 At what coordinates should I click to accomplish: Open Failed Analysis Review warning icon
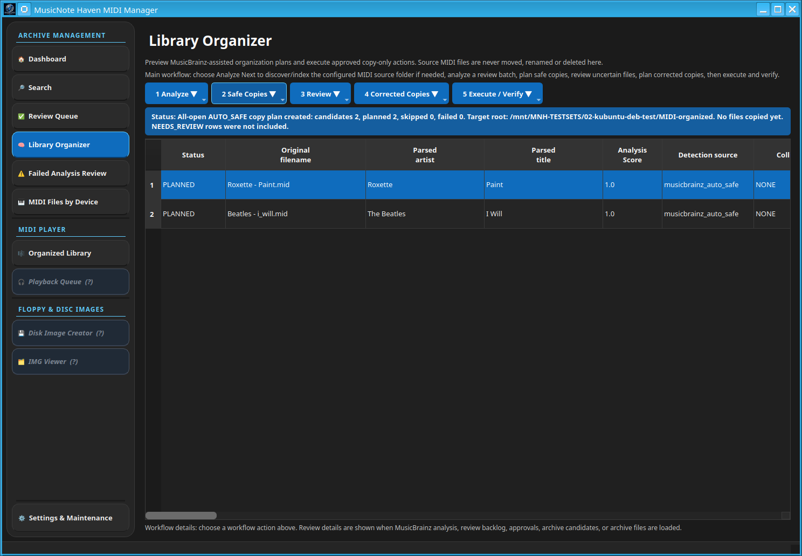tap(21, 174)
